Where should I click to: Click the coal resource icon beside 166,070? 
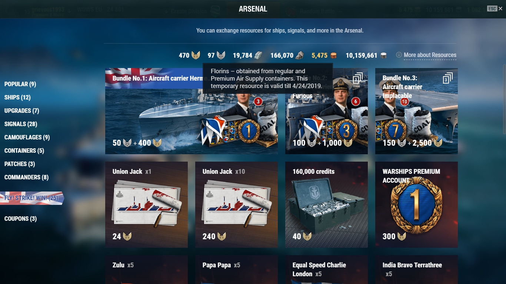300,55
